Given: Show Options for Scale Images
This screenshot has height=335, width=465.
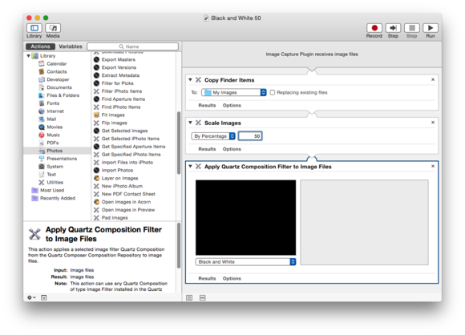Looking at the screenshot, I should (x=232, y=149).
